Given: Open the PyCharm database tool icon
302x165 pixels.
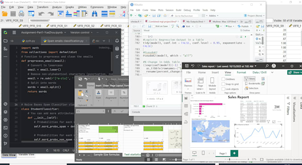Looking at the screenshot, I should (117, 49).
